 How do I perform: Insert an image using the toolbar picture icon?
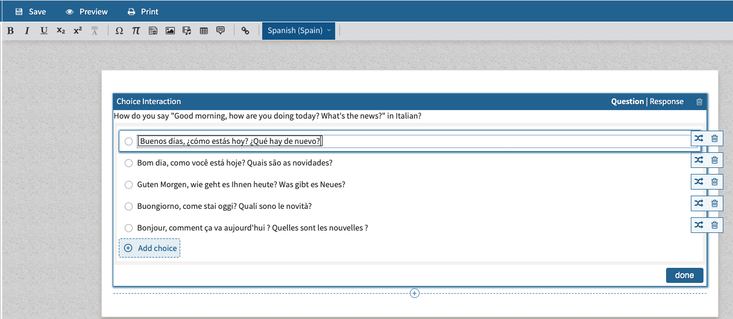[x=170, y=31]
